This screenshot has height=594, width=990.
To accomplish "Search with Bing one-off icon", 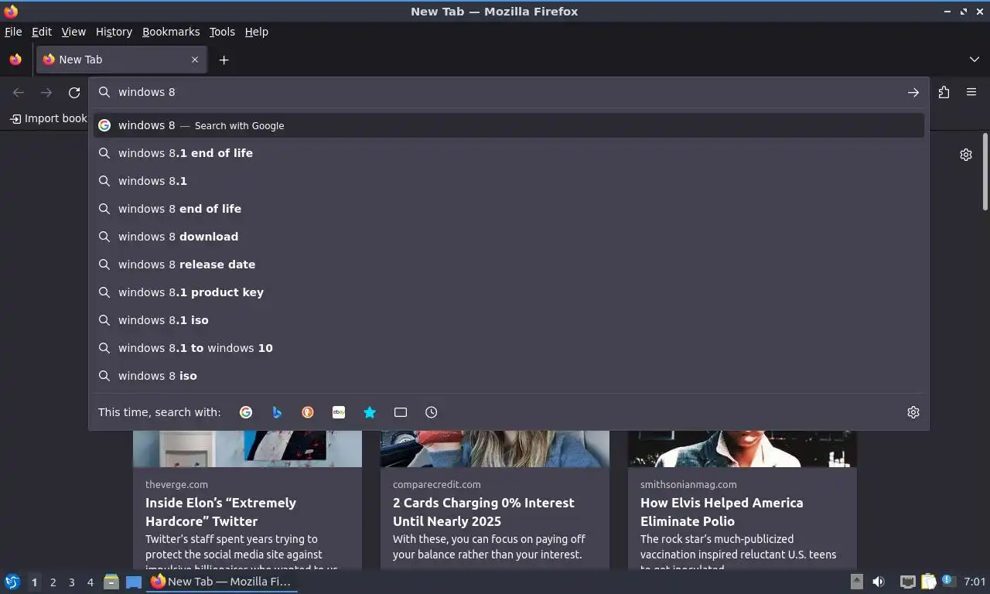I will click(277, 412).
